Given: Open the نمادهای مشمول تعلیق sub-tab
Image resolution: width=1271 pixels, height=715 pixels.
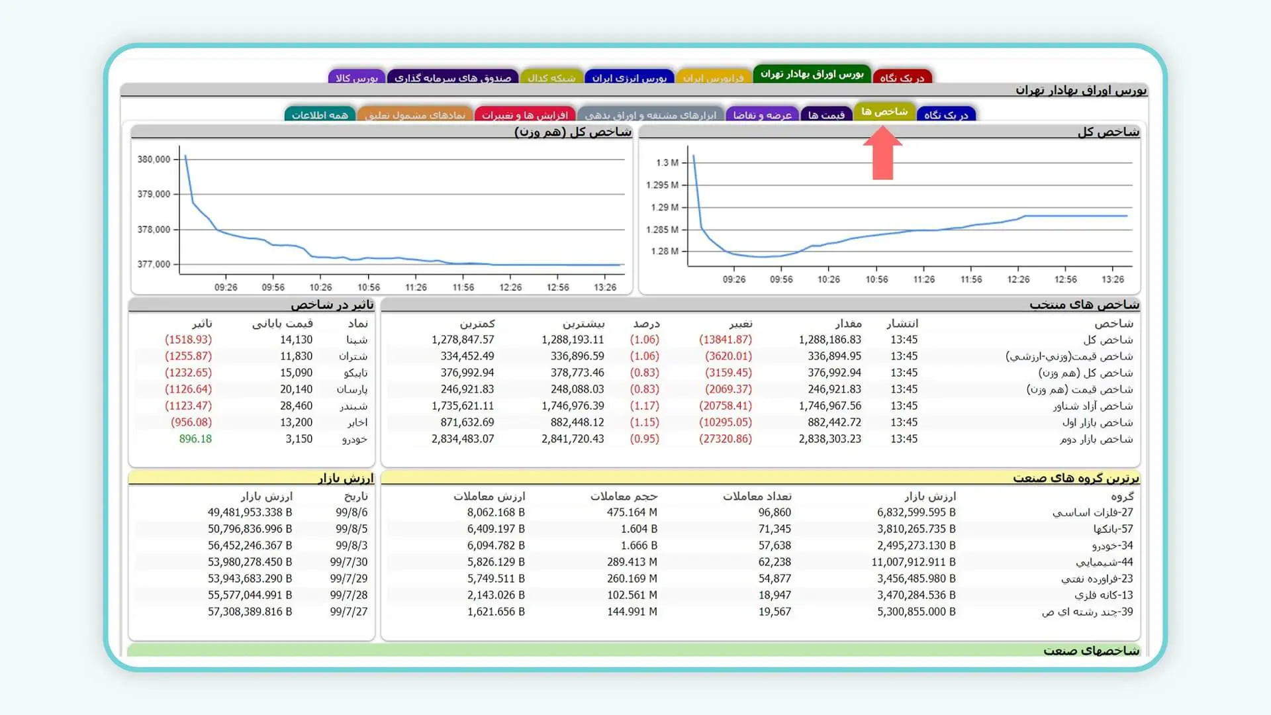Looking at the screenshot, I should 415,115.
